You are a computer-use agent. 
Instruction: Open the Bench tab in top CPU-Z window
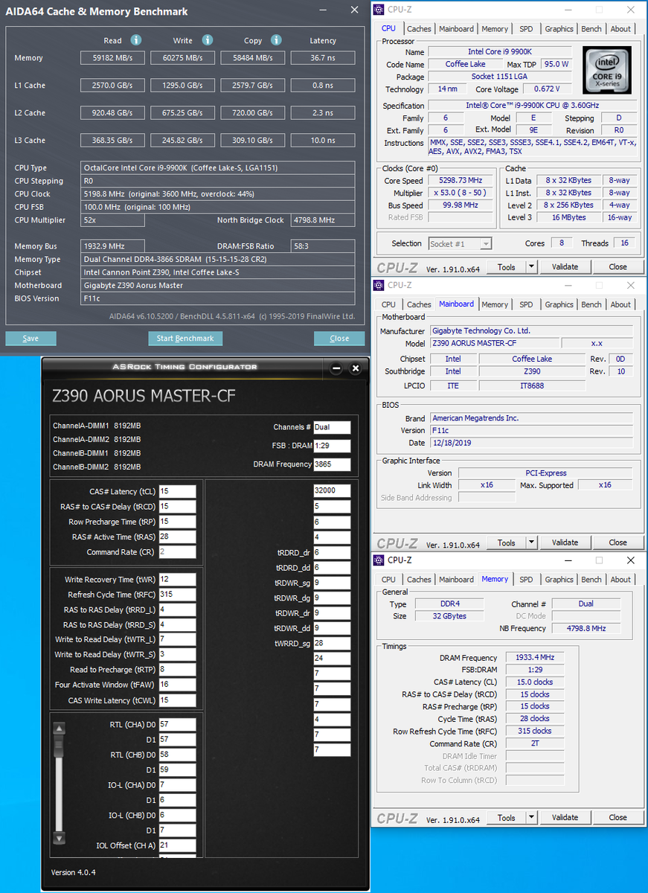click(591, 29)
